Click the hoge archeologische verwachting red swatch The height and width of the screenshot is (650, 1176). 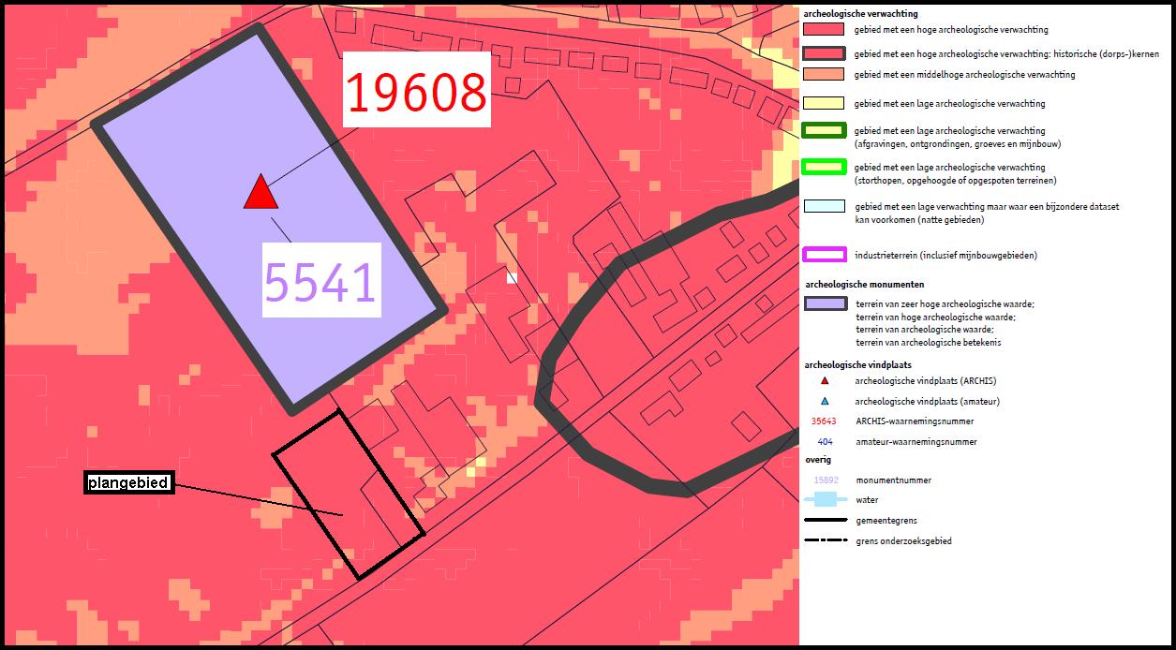click(825, 30)
